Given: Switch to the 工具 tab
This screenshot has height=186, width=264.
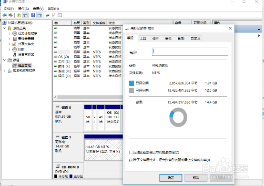Looking at the screenshot, I should coord(143,39).
